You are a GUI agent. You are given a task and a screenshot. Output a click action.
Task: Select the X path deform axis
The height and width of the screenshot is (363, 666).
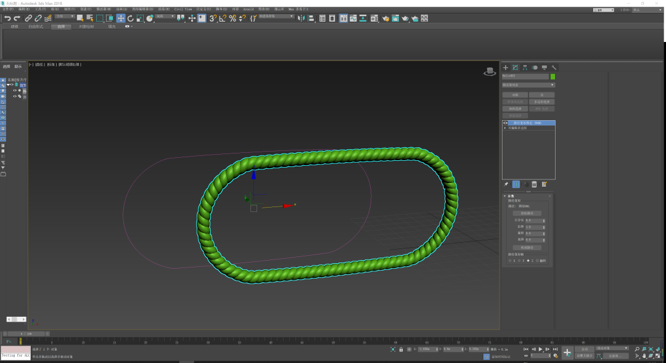click(x=510, y=261)
